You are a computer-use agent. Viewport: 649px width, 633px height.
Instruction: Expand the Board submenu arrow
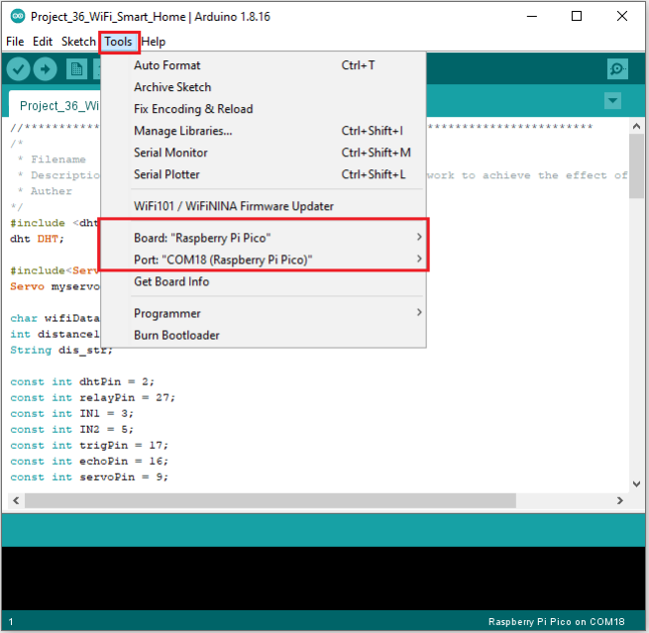click(419, 237)
